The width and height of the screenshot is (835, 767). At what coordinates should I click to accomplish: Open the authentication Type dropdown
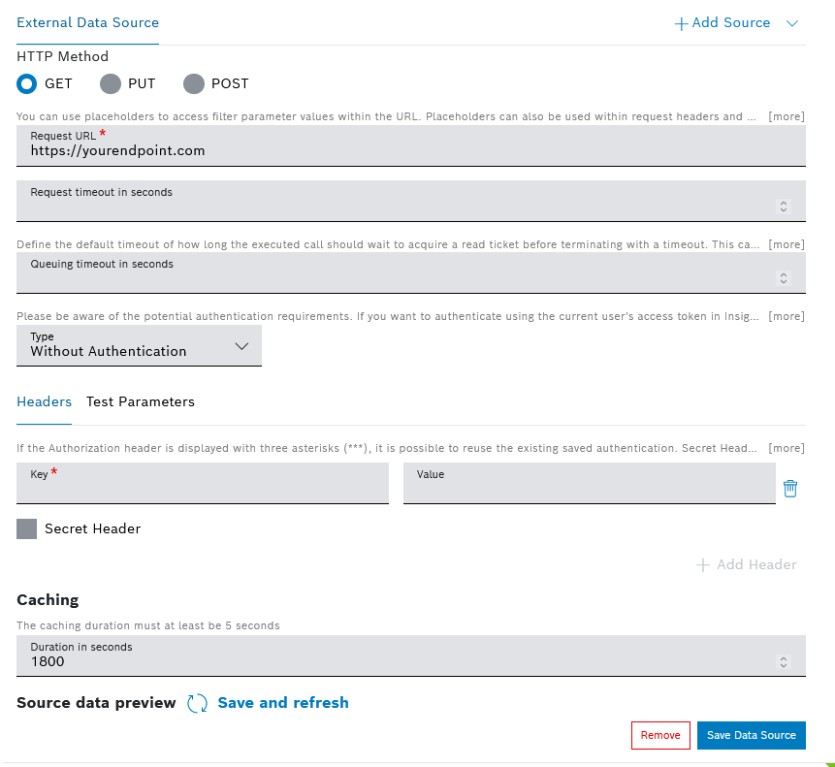coord(139,346)
